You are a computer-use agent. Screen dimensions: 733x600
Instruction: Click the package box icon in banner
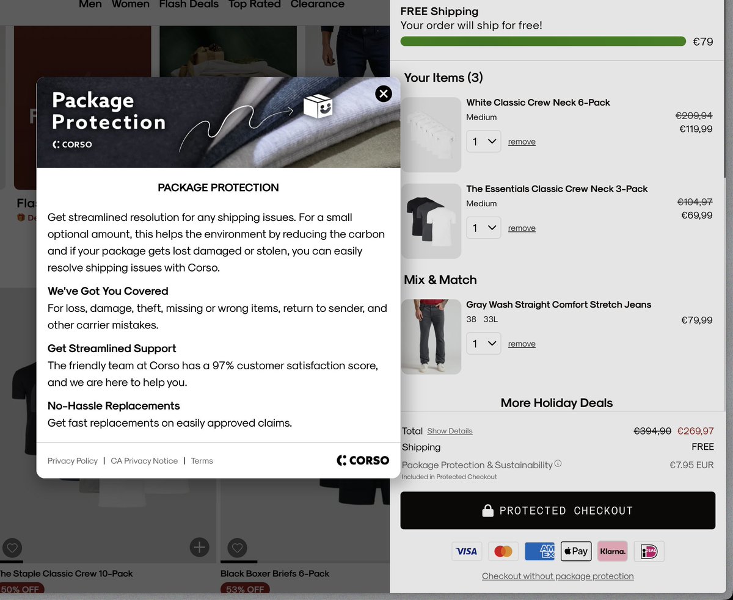coord(318,107)
